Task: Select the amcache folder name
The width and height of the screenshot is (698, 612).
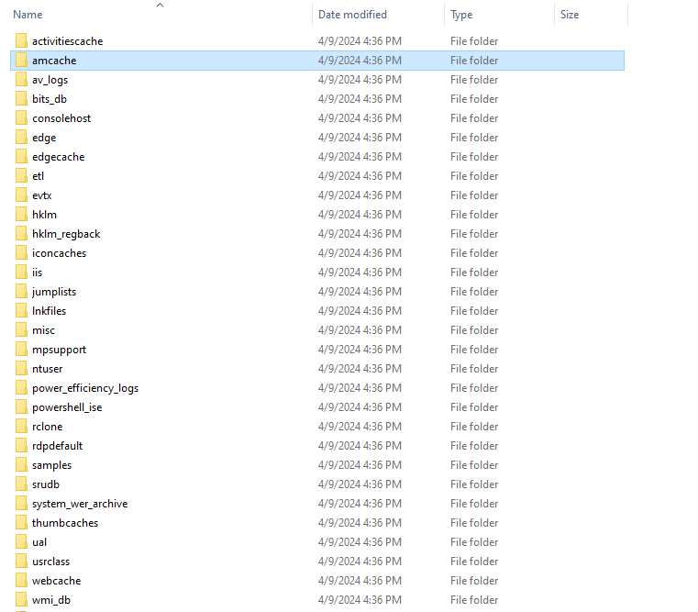Action: (54, 61)
